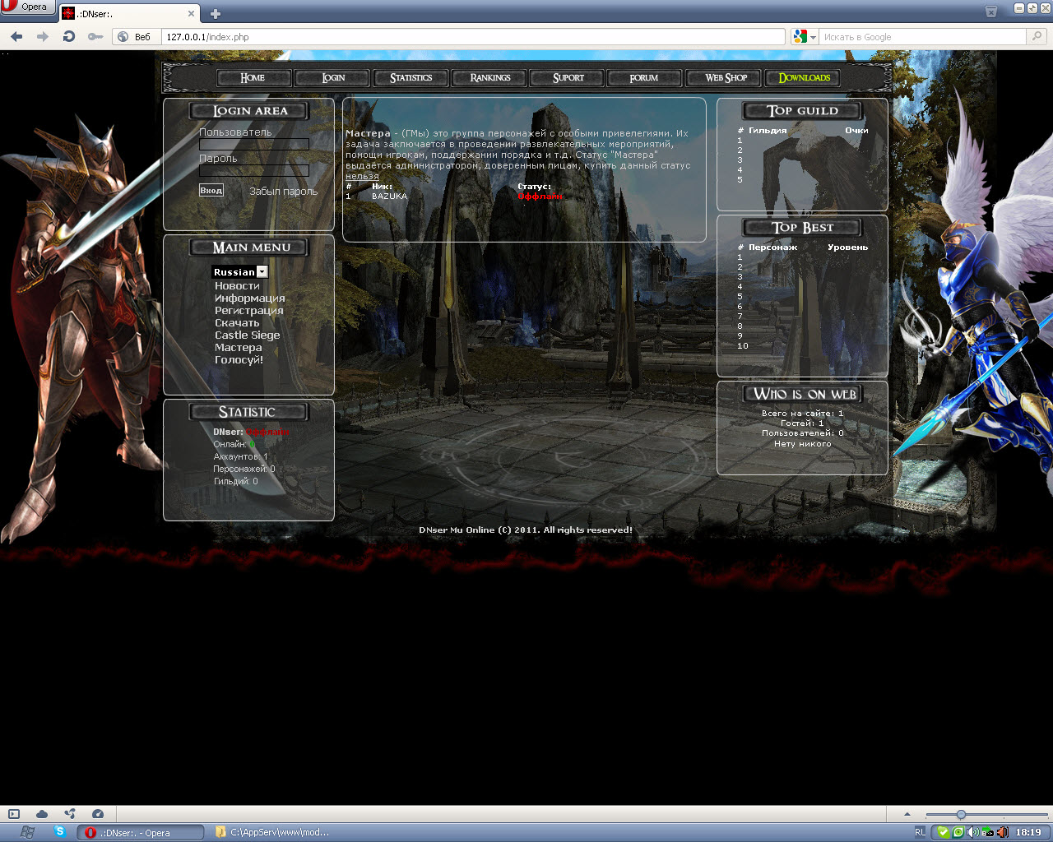Viewport: 1053px width, 842px height.
Task: Open the Rankings navigation item
Action: coord(490,77)
